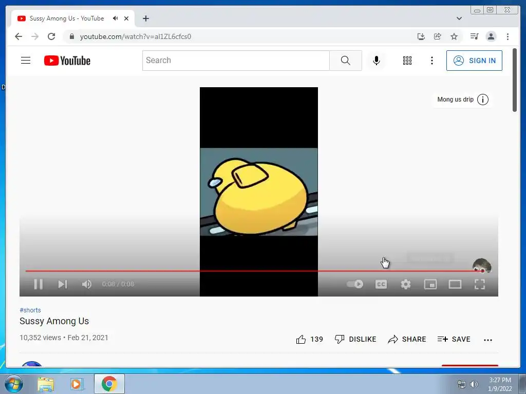This screenshot has width=526, height=394.
Task: Click the video title Sussy Among Us
Action: click(54, 321)
